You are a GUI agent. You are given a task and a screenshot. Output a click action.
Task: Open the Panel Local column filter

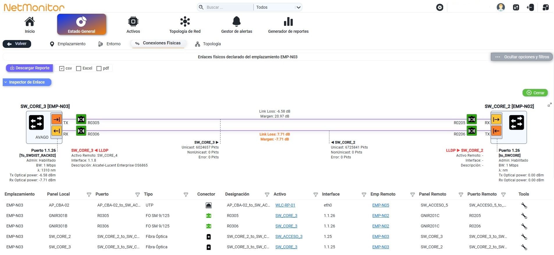click(89, 195)
